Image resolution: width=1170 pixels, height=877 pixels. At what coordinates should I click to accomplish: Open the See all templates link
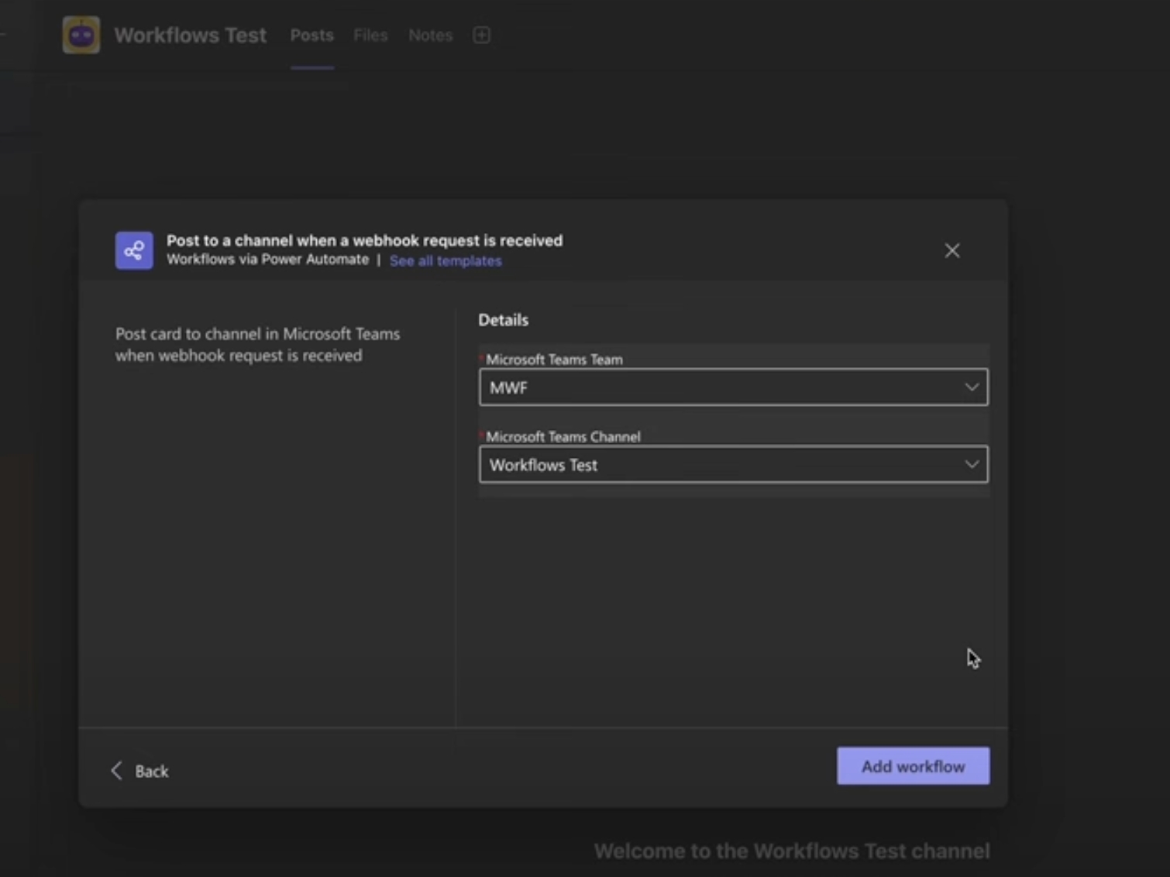click(446, 261)
